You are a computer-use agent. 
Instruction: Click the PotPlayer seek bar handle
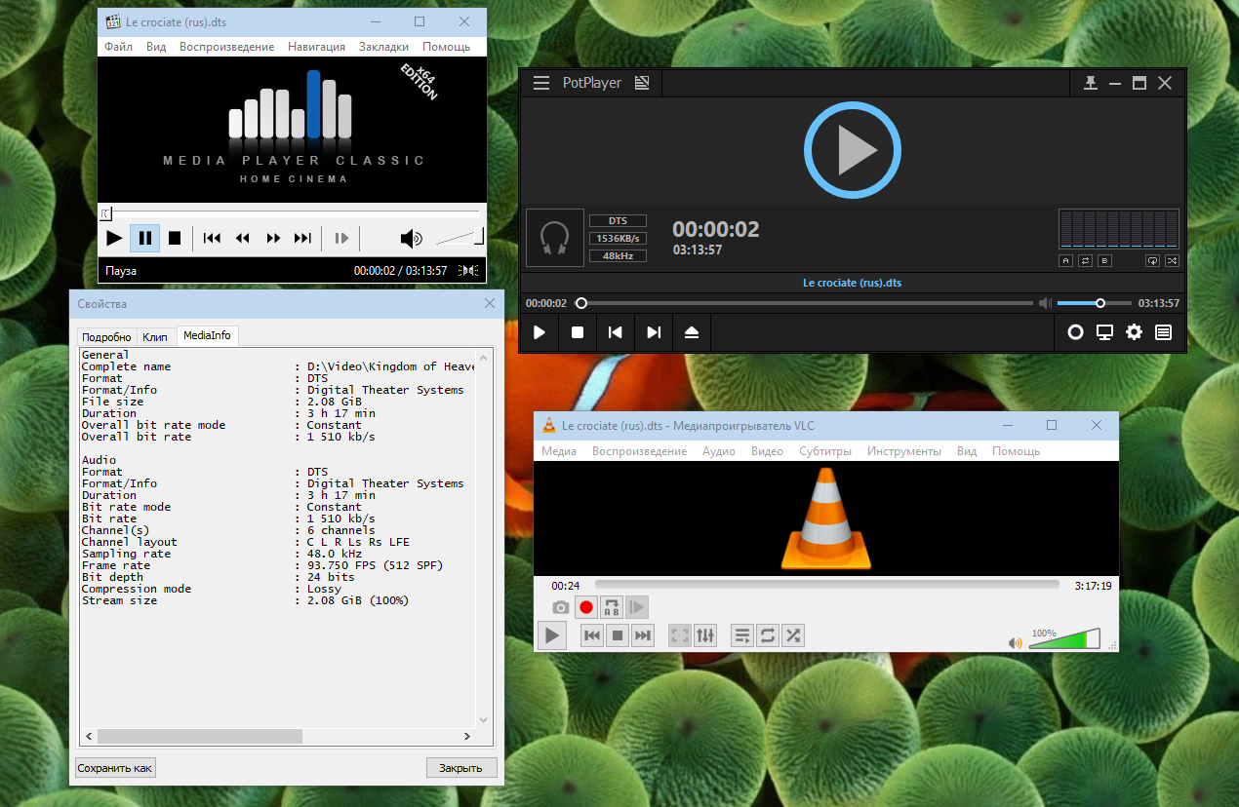(x=581, y=303)
